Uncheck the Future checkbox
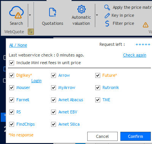 tap(98, 75)
